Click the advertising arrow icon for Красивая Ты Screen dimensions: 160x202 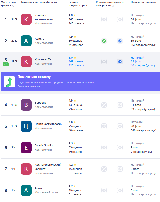(x=104, y=62)
